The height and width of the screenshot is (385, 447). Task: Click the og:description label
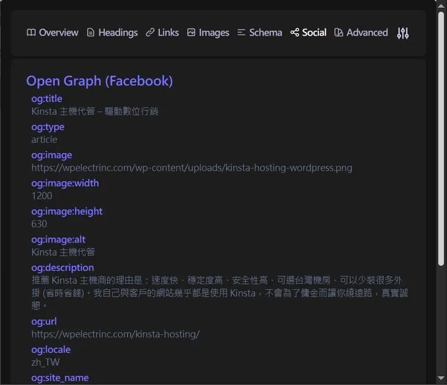(62, 268)
